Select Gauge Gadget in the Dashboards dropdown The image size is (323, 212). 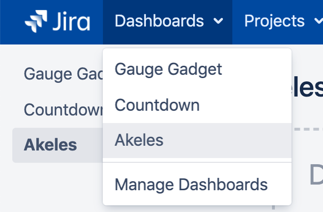[168, 70]
